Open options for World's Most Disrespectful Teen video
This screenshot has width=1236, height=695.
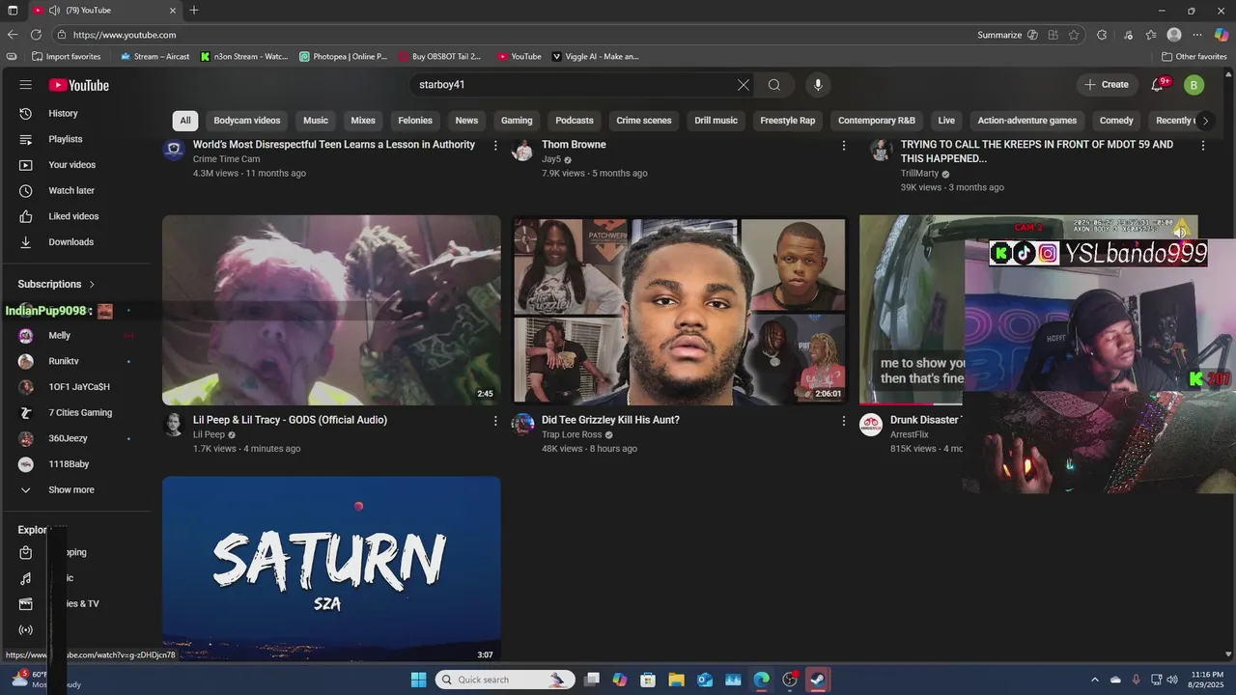[495, 146]
